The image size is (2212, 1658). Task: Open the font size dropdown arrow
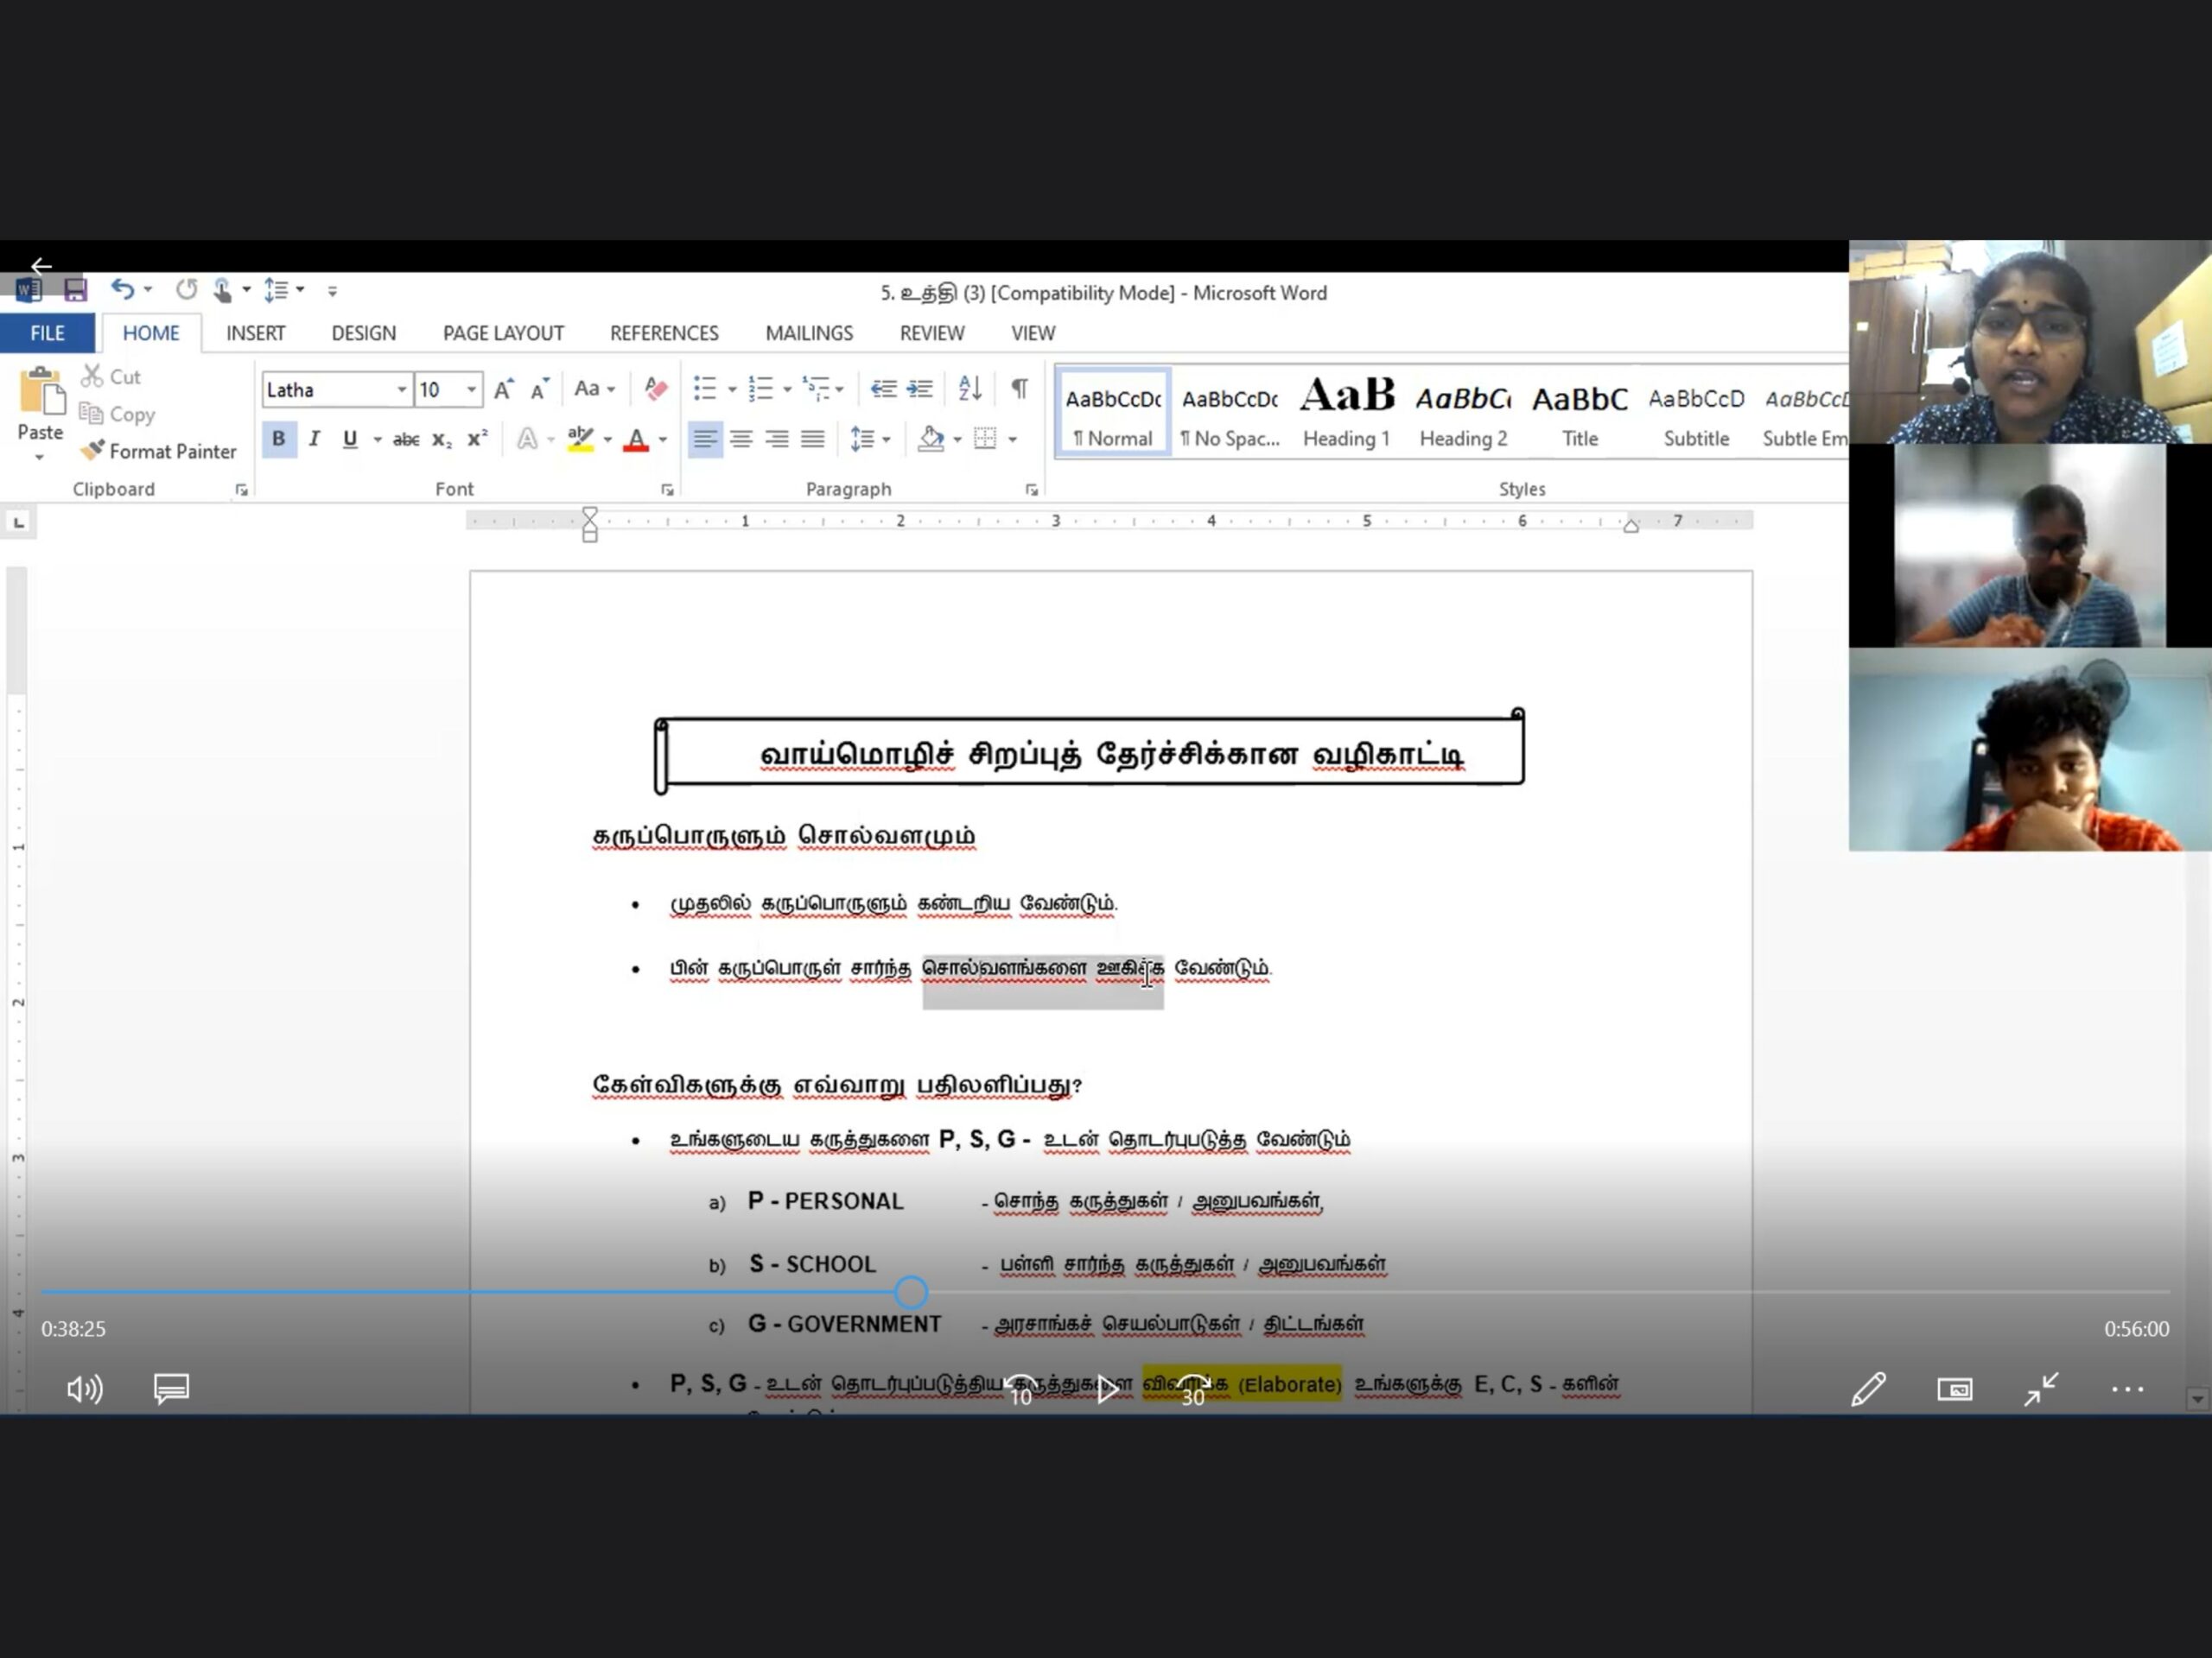click(471, 389)
